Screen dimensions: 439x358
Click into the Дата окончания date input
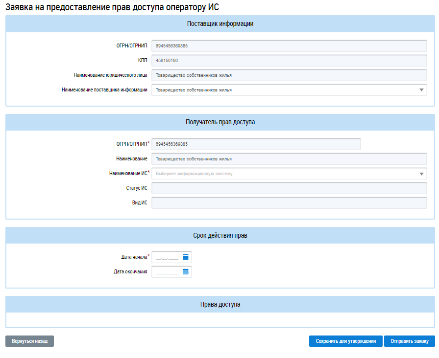coord(167,272)
